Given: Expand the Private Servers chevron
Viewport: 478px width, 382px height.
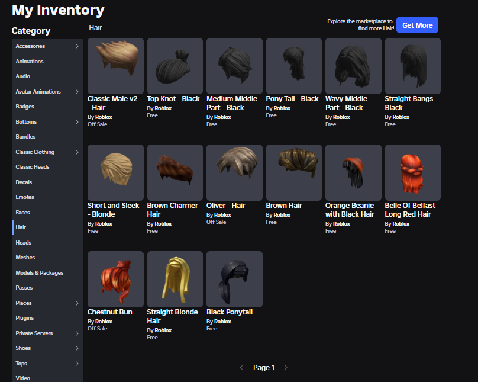Looking at the screenshot, I should point(77,333).
